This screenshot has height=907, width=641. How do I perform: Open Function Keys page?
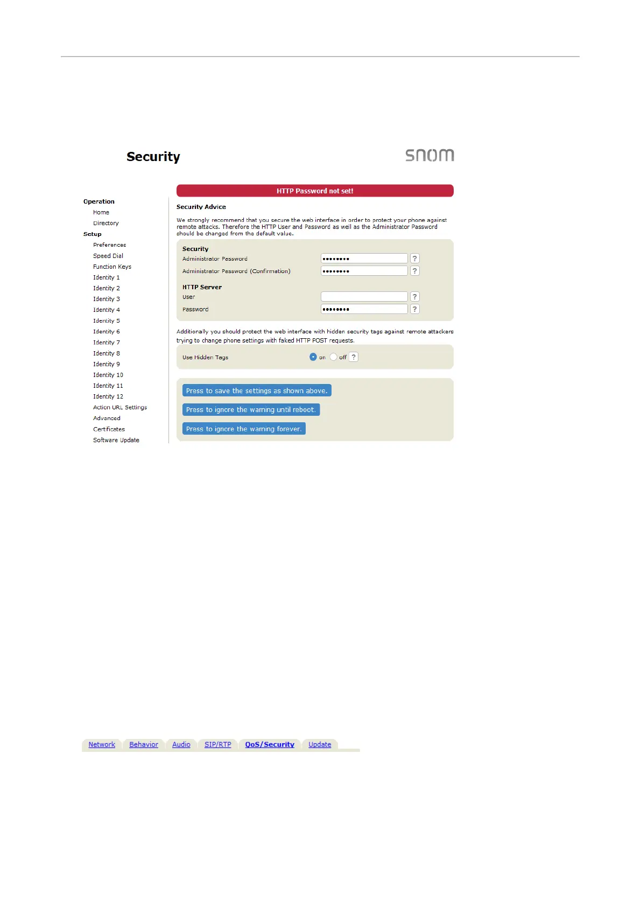(112, 267)
